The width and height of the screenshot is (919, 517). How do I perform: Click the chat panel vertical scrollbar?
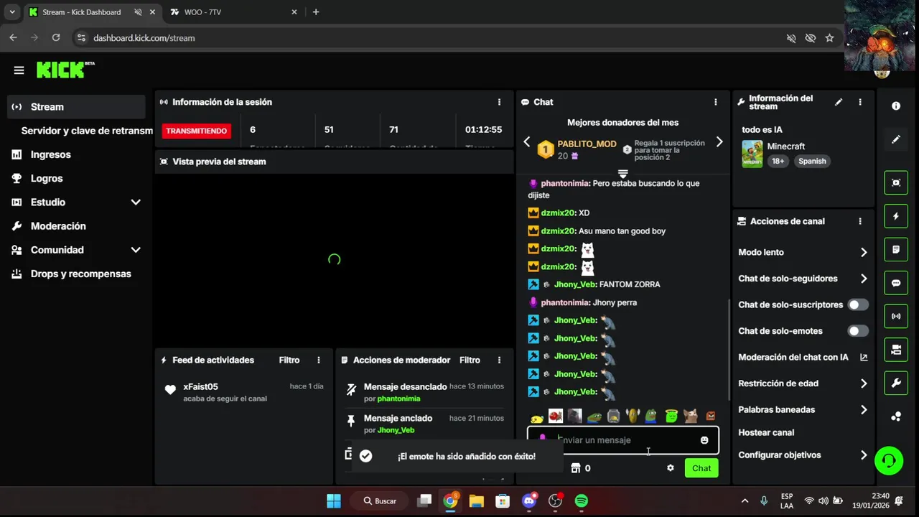tap(729, 349)
